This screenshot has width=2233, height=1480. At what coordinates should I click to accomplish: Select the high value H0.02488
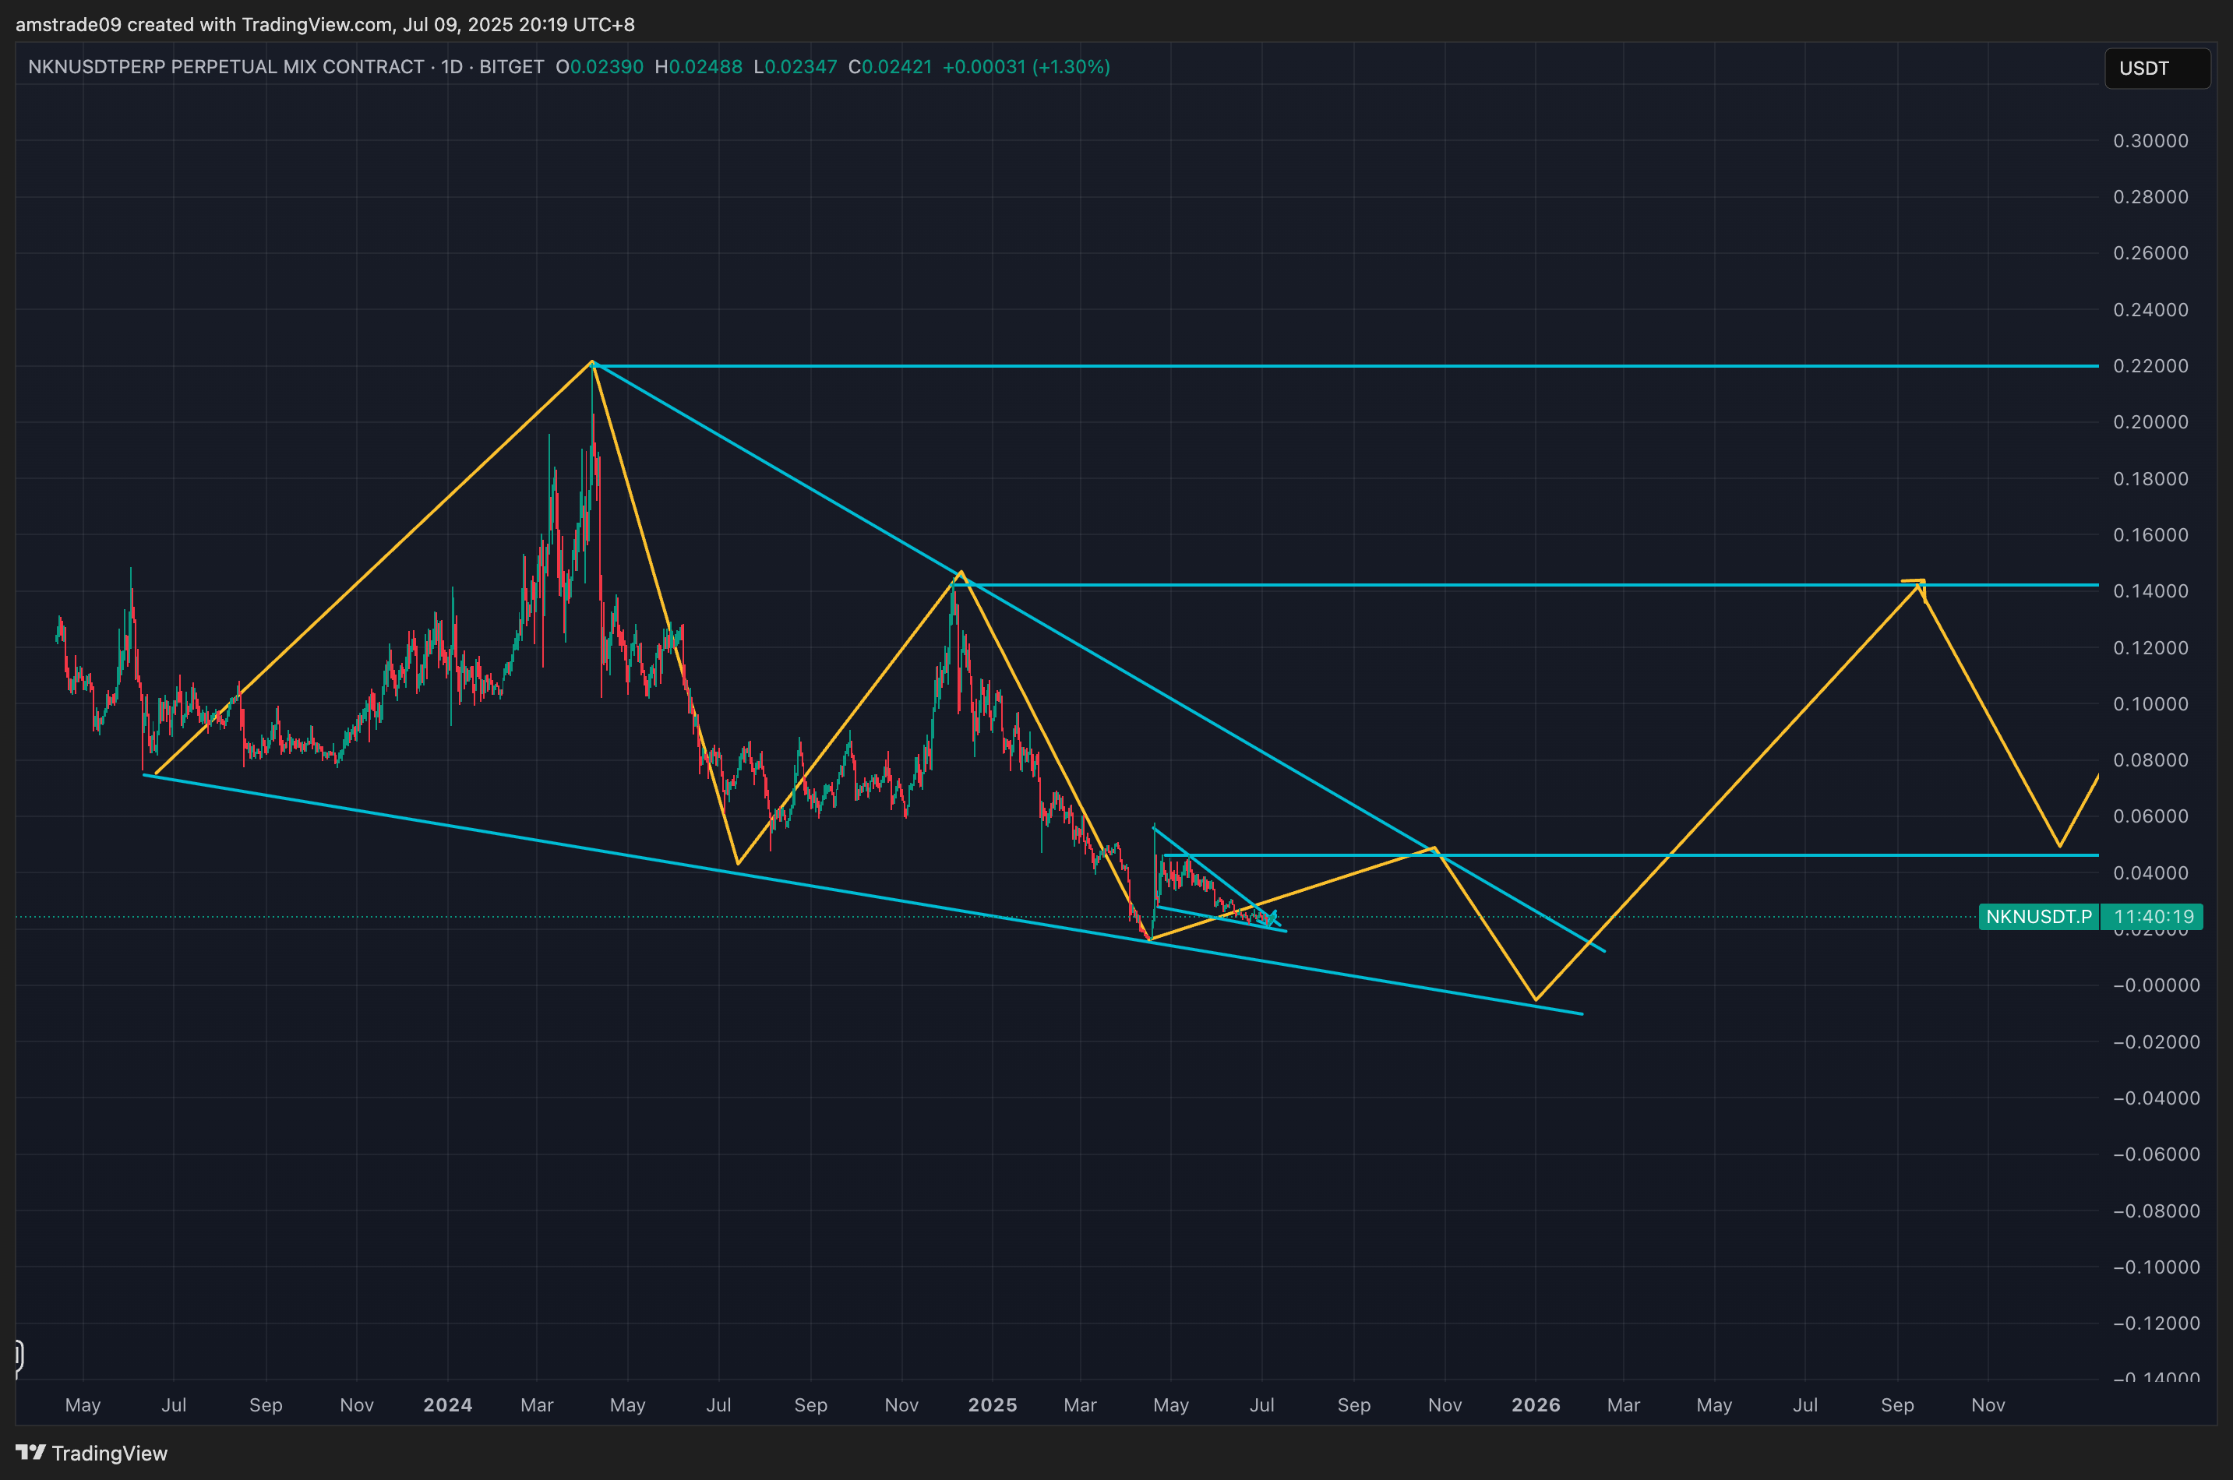(699, 67)
